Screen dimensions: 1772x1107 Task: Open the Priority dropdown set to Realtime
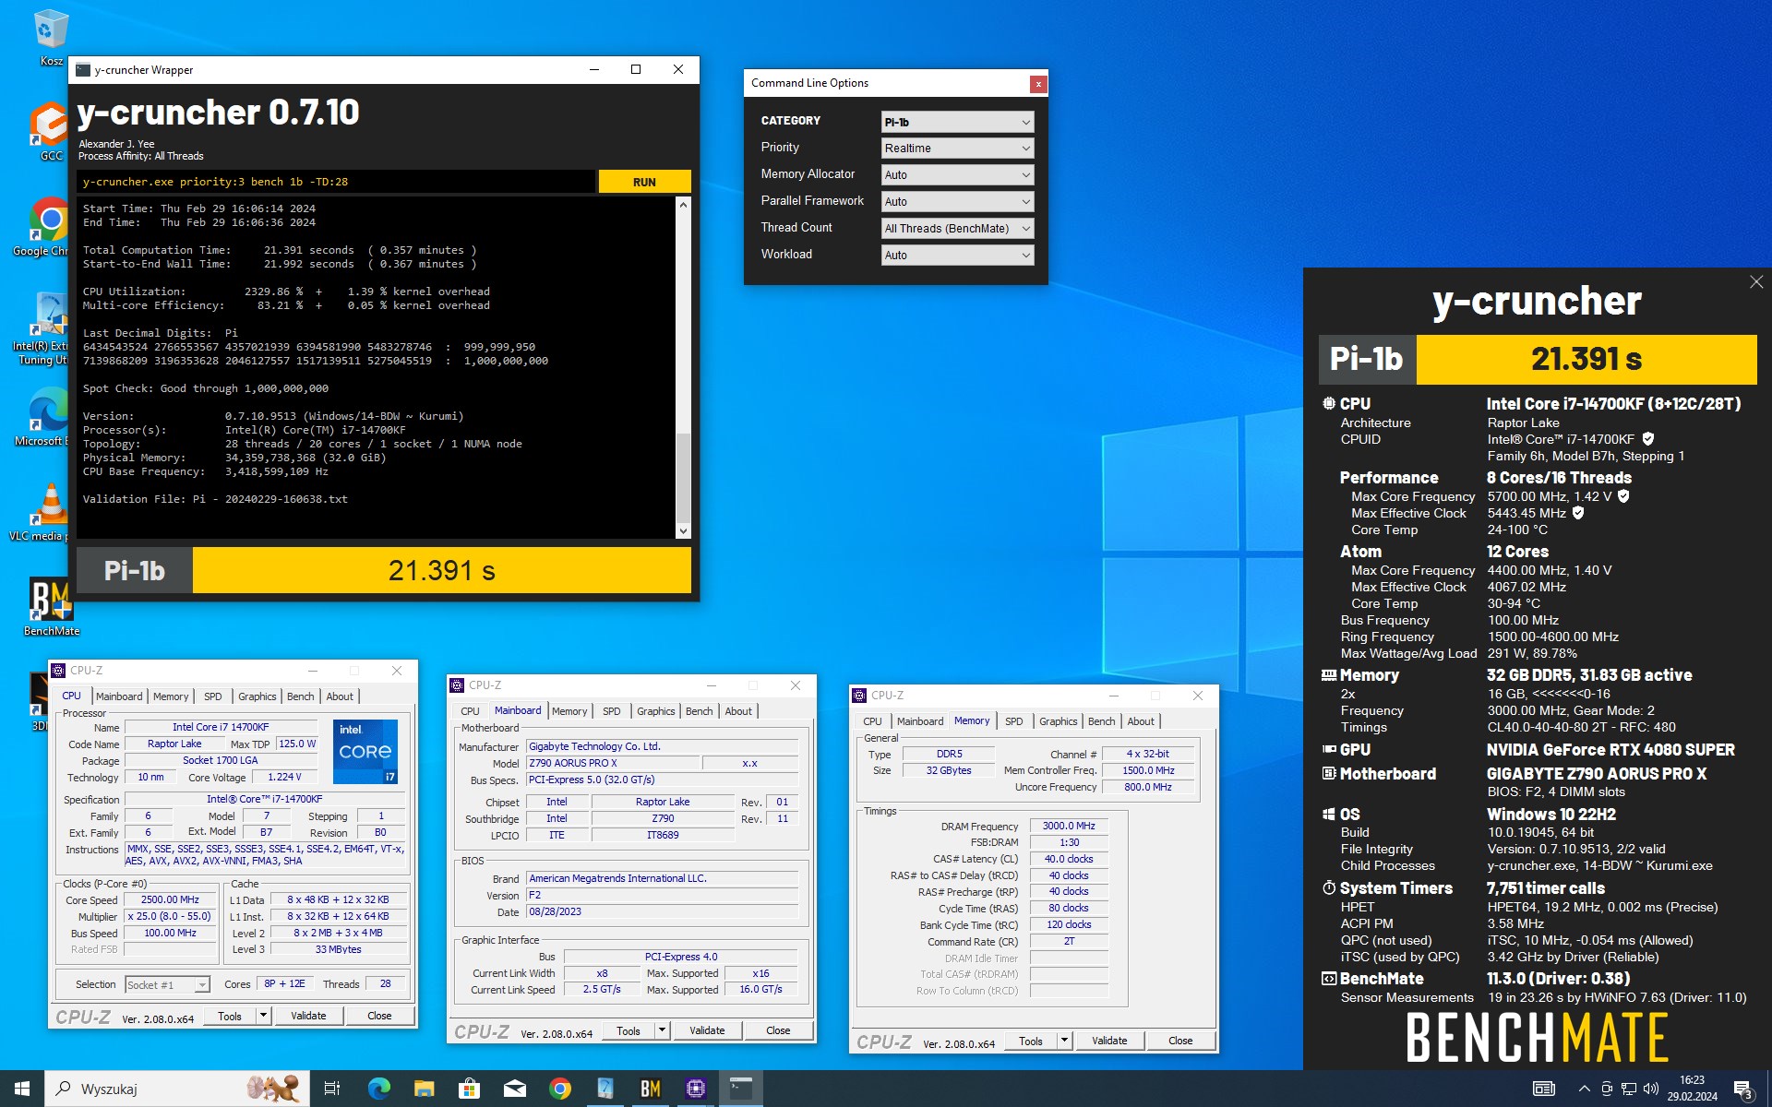pyautogui.click(x=957, y=149)
